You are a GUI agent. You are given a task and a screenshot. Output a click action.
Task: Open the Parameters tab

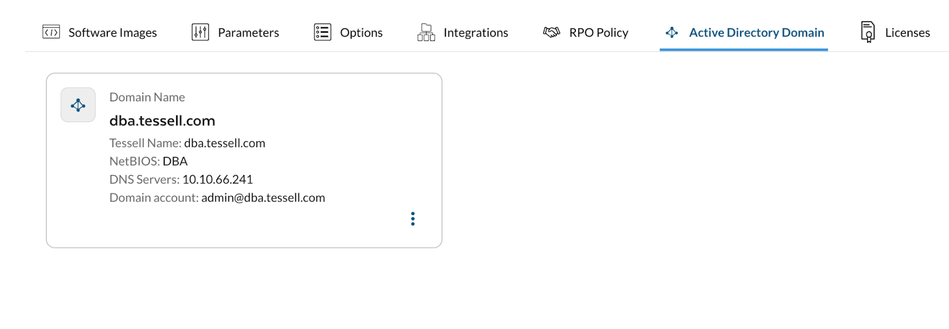click(x=249, y=33)
